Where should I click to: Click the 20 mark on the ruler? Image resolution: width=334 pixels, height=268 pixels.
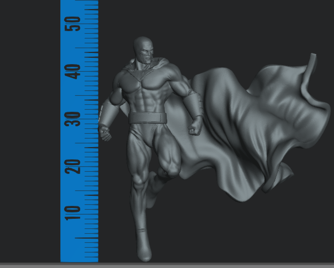click(x=73, y=166)
